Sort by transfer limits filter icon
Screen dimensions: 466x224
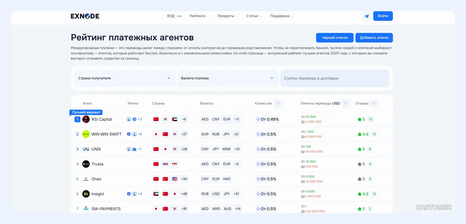[346, 104]
